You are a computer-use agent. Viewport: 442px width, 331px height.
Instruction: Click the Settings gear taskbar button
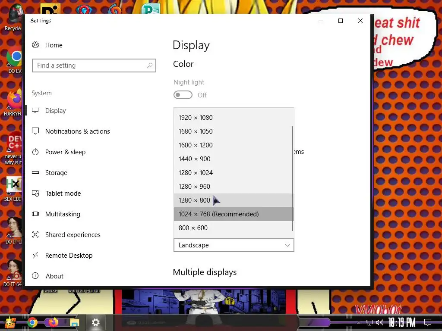(x=95, y=322)
